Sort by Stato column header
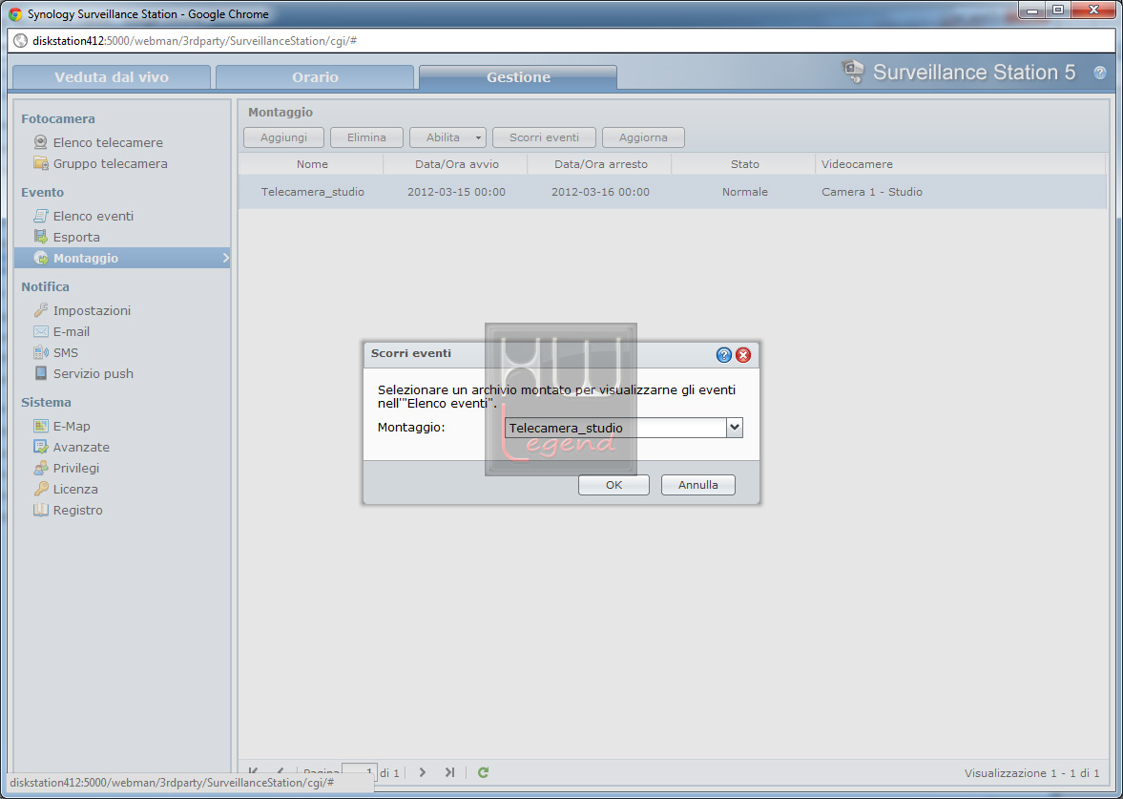The height and width of the screenshot is (799, 1123). [744, 164]
